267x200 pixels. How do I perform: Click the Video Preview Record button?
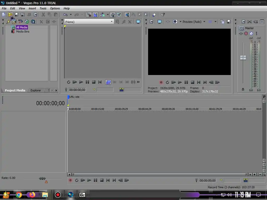click(x=161, y=83)
